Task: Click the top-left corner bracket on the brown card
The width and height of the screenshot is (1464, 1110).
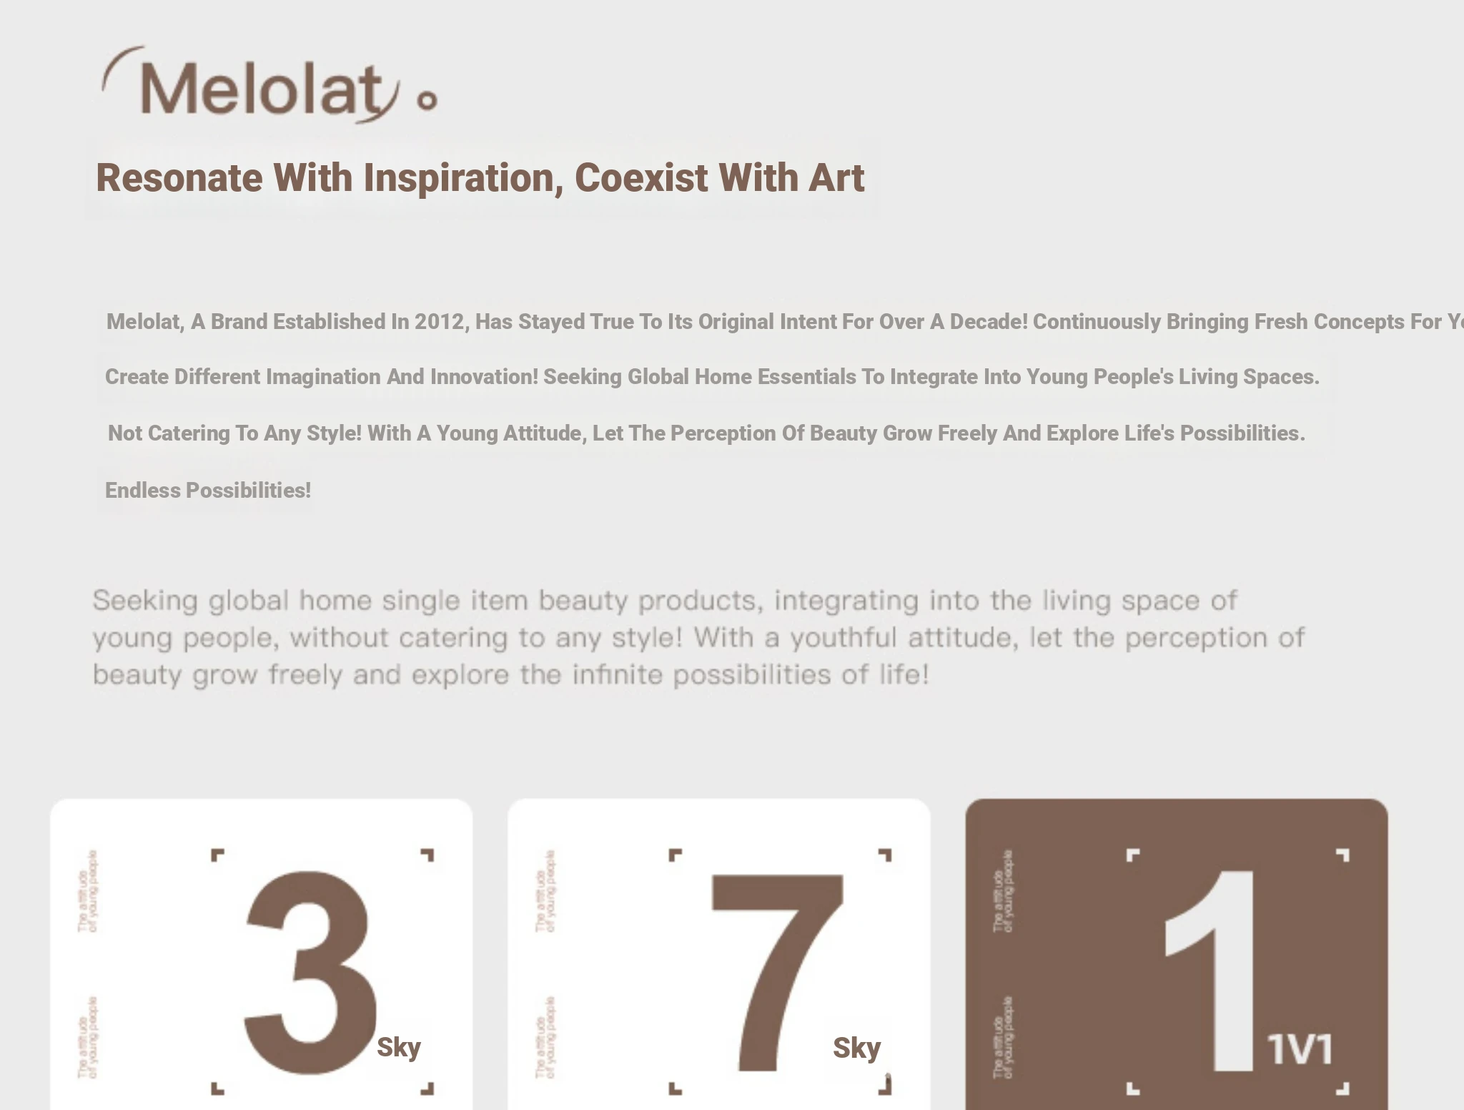Action: click(x=1133, y=855)
